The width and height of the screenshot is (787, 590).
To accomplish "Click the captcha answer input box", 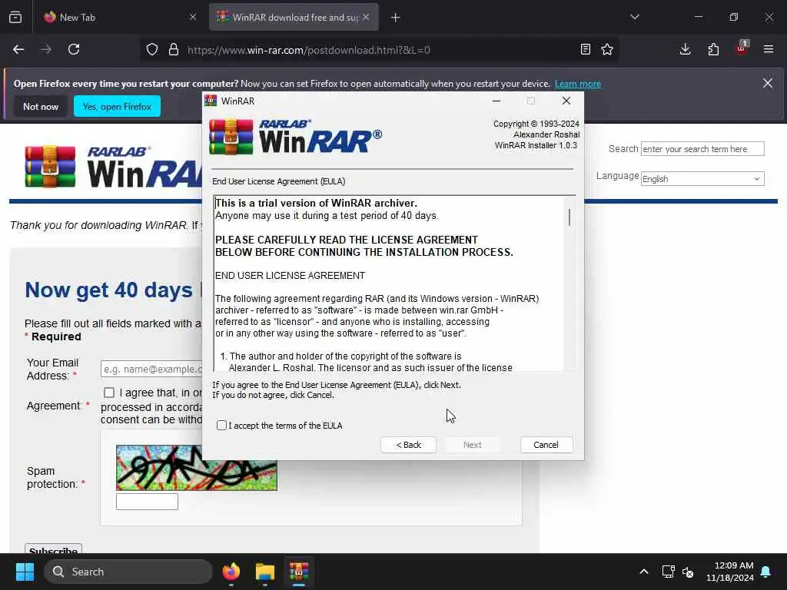I will click(147, 501).
